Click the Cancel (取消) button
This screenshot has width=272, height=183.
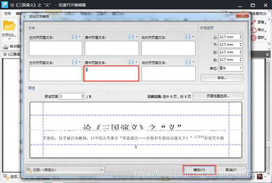tap(231, 170)
